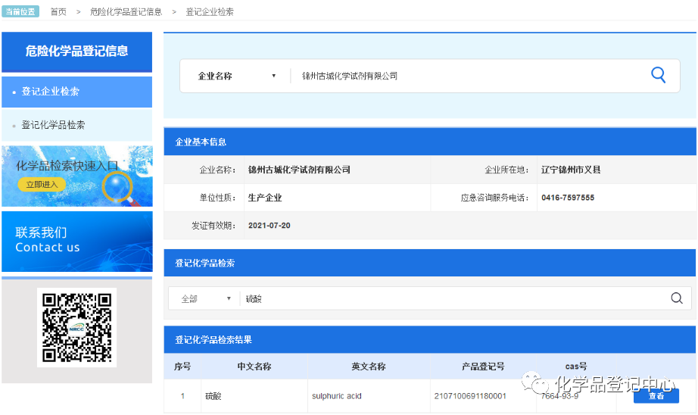This screenshot has height=415, width=698.
Task: Select 登记企业检索 in the sidebar
Action: pyautogui.click(x=77, y=92)
